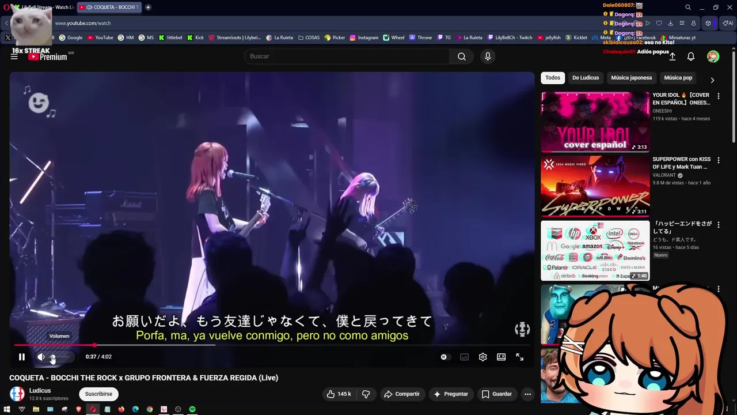Open the X bookmark icon
Image resolution: width=737 pixels, height=415 pixels.
[x=8, y=37]
